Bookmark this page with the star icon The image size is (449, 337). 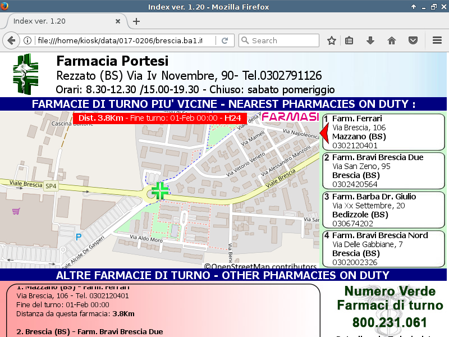point(332,40)
